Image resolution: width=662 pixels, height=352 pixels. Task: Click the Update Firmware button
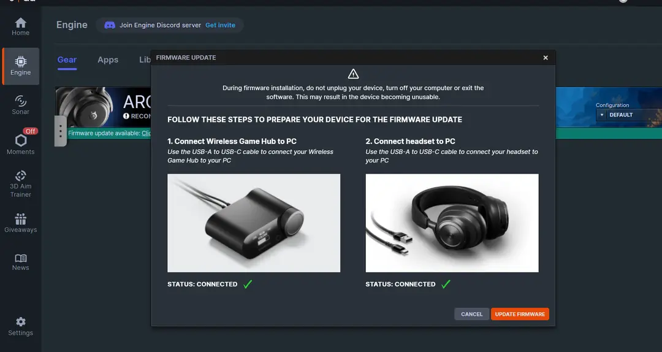(x=520, y=314)
